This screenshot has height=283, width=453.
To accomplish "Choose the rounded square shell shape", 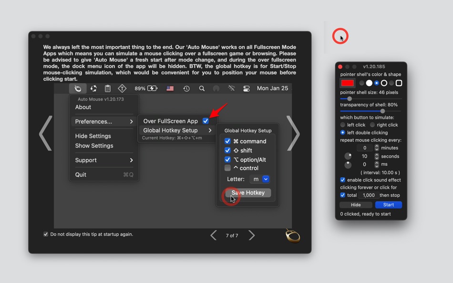I will 399,83.
